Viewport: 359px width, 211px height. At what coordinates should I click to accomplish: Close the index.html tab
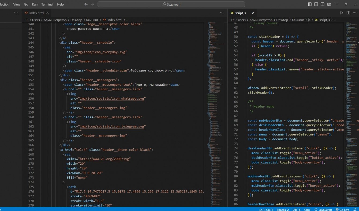47,13
